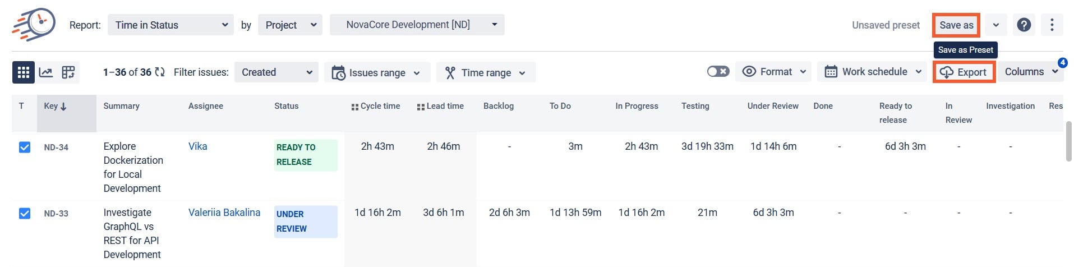Image resolution: width=1074 pixels, height=267 pixels.
Task: Open the NovaCore Development [ND] dropdown
Action: point(417,25)
